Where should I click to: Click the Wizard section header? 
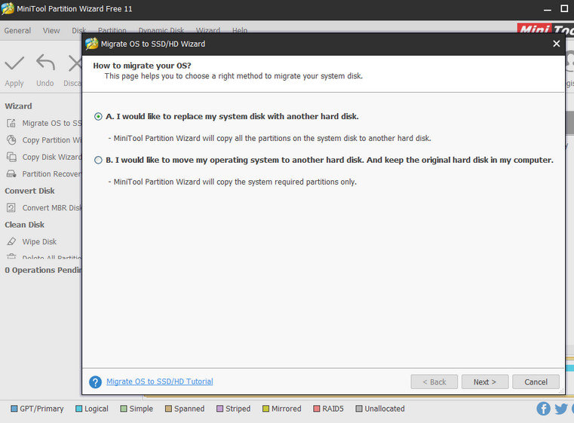click(x=18, y=106)
